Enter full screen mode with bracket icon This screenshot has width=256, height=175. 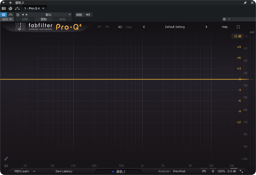pyautogui.click(x=238, y=27)
